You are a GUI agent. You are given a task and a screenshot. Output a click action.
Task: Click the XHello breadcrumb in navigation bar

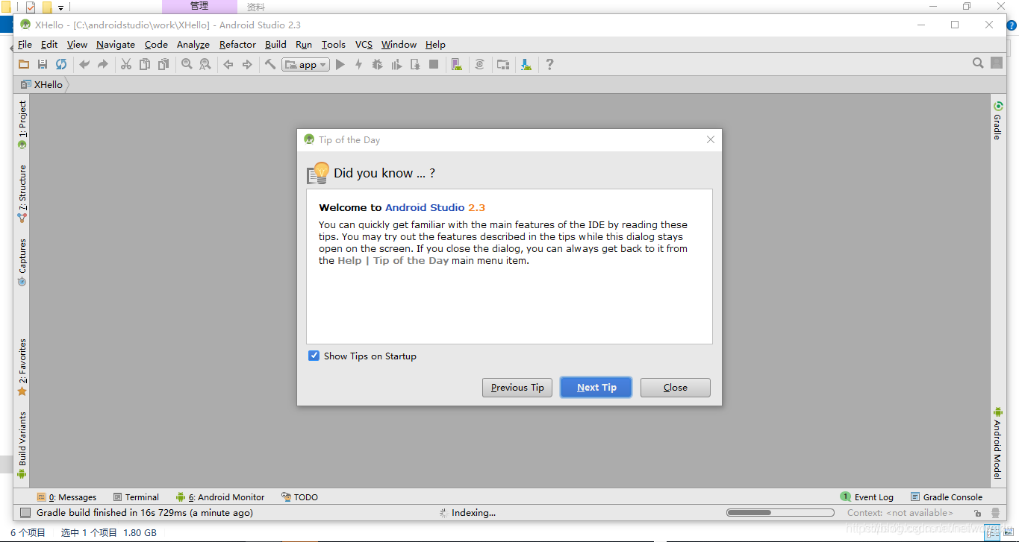pyautogui.click(x=43, y=84)
